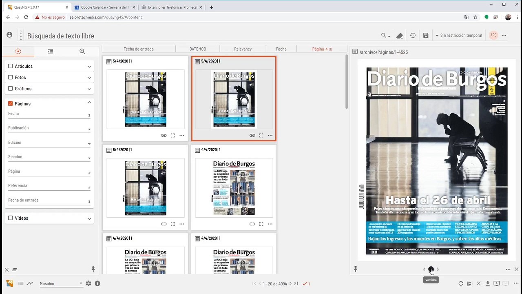Sort by Página column
The height and width of the screenshot is (294, 522).
322,49
